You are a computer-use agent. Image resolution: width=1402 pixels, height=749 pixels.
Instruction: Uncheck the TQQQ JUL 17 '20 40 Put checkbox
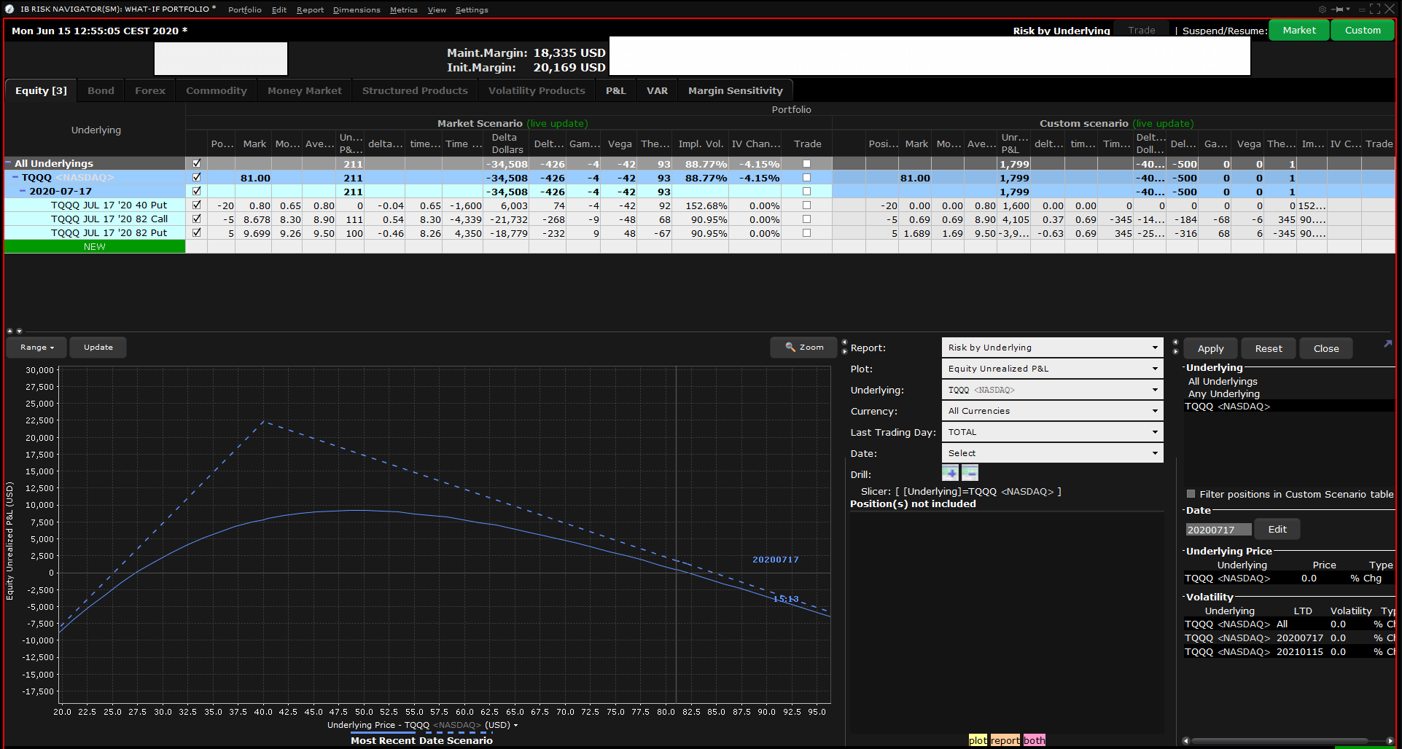[x=196, y=205]
